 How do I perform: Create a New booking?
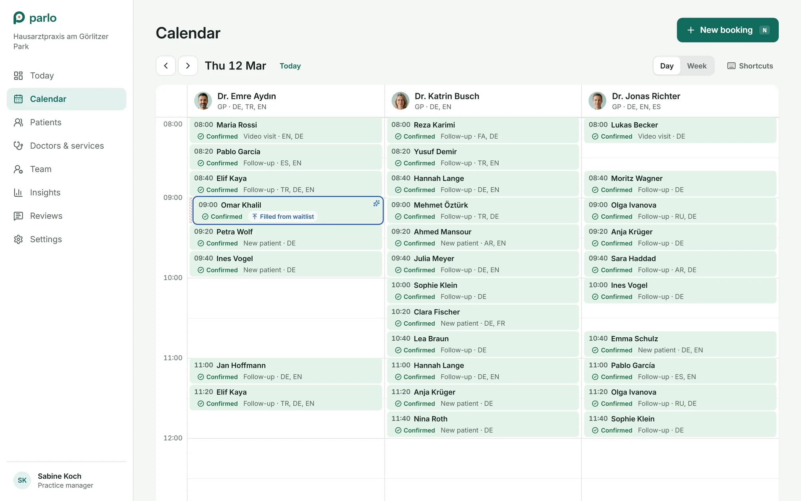[x=728, y=30]
